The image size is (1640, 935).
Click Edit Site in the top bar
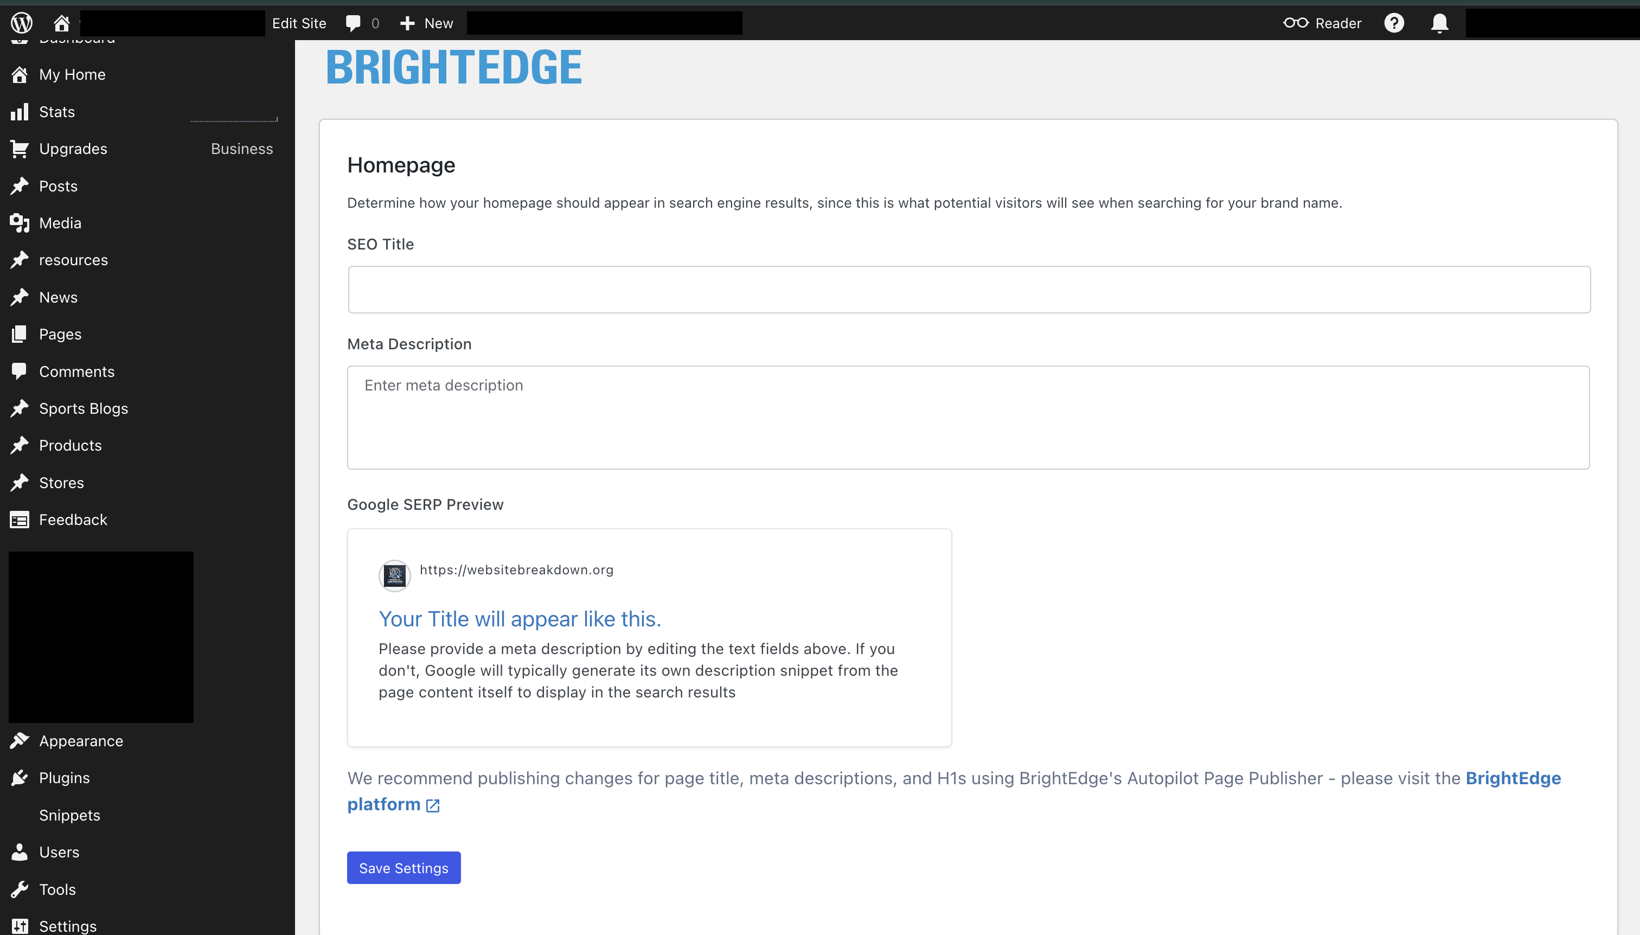(299, 22)
